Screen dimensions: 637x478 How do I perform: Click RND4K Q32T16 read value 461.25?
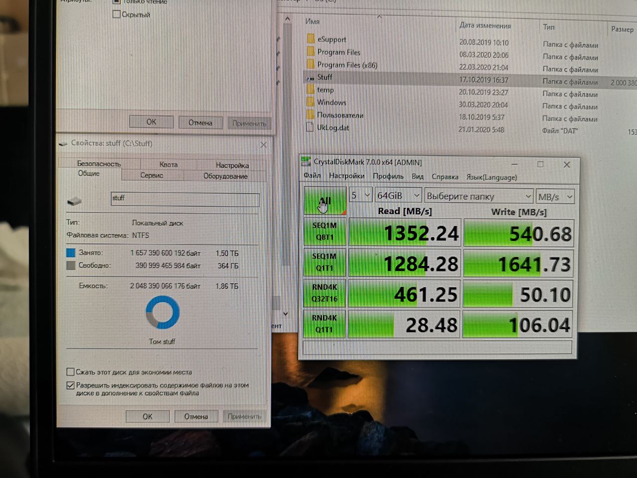click(404, 294)
